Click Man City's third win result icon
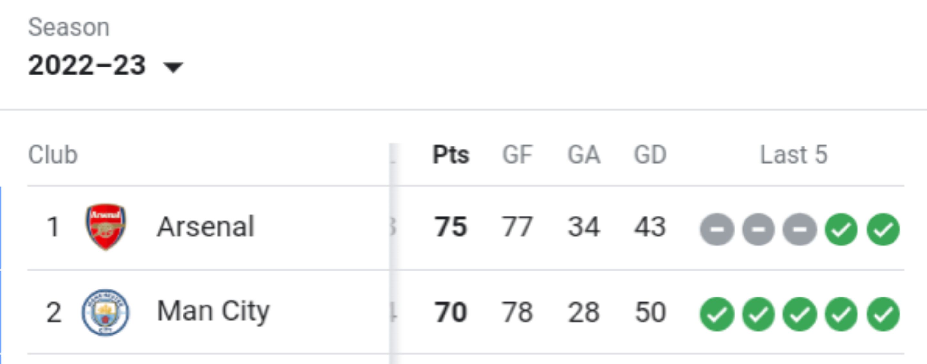 pos(800,314)
